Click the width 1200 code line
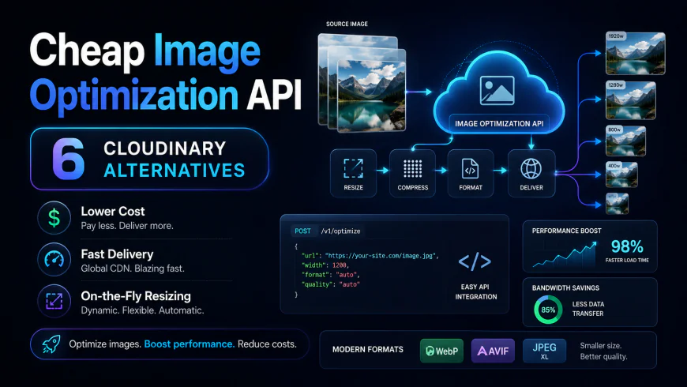 (325, 265)
